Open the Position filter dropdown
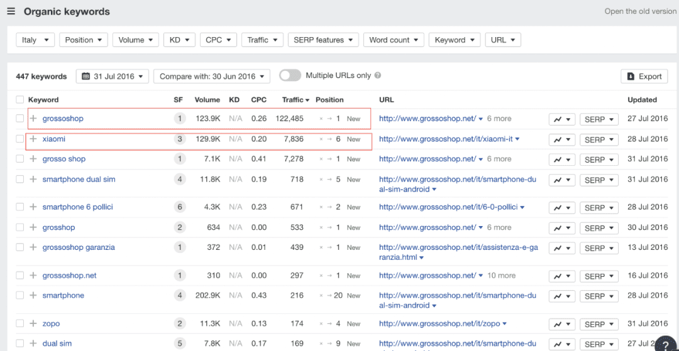The height and width of the screenshot is (351, 679). pos(84,40)
